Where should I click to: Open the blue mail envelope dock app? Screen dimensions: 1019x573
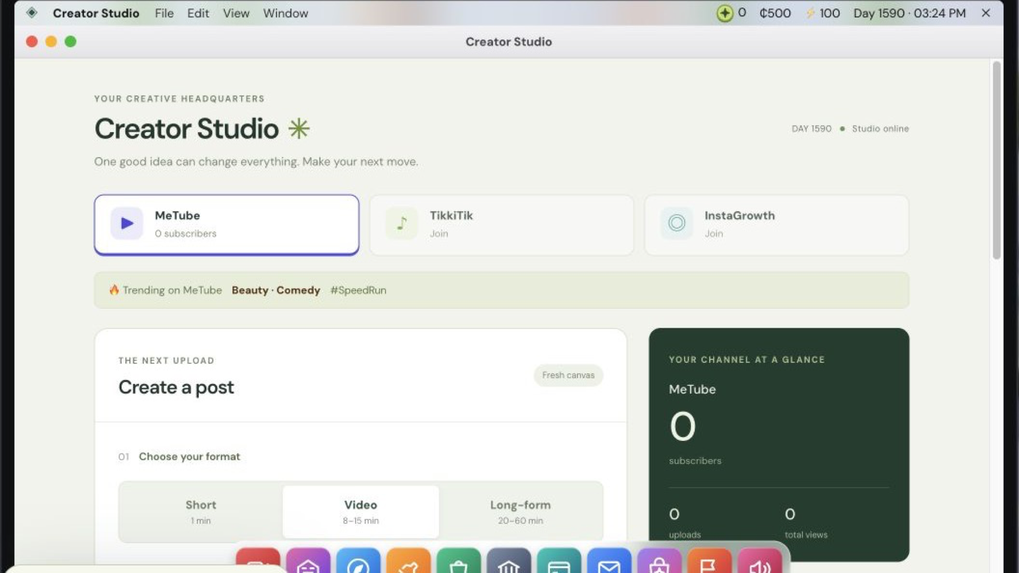[609, 561]
